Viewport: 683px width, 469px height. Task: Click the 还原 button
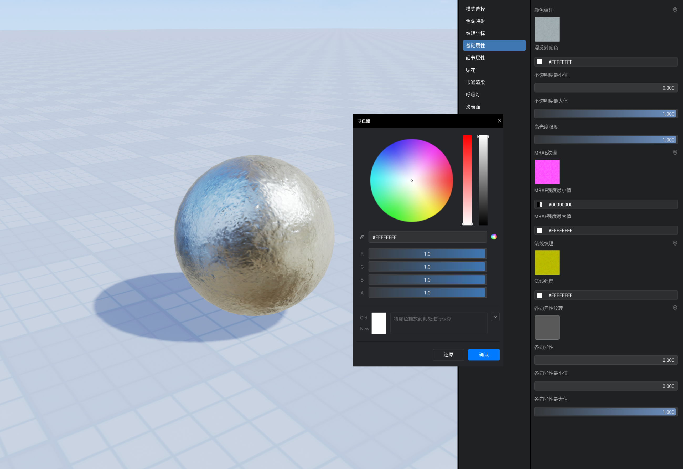448,355
